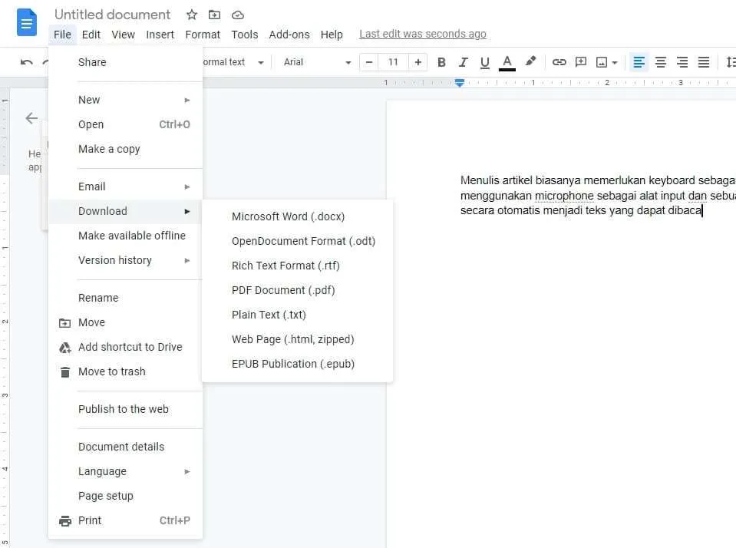Open the Add-ons menu

289,35
